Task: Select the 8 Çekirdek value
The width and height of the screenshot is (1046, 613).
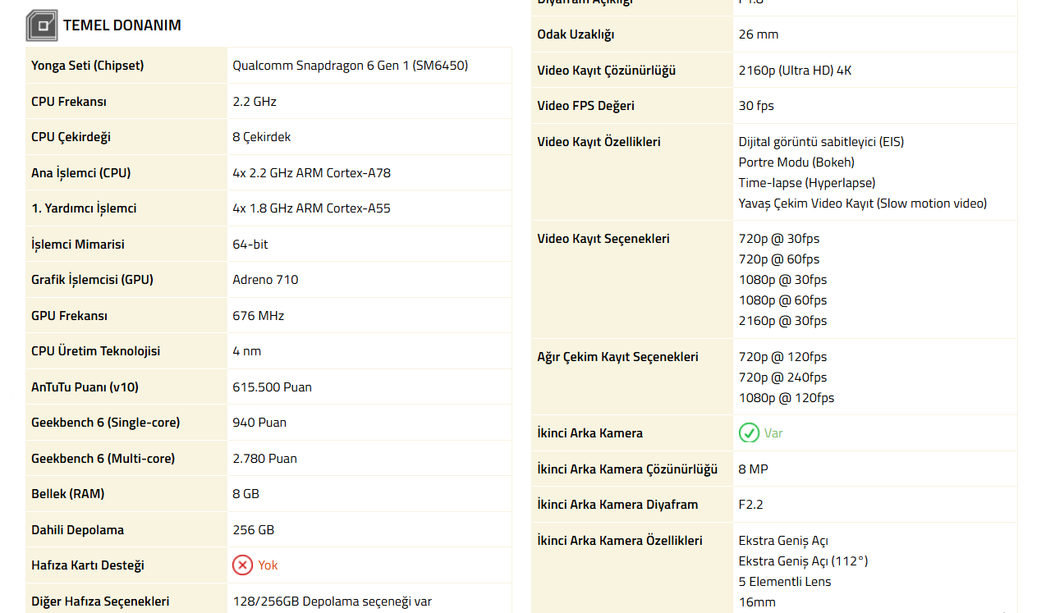Action: pyautogui.click(x=262, y=137)
